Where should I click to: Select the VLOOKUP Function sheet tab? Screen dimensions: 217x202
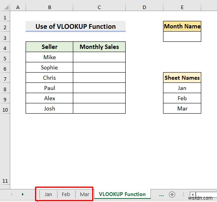point(122,194)
